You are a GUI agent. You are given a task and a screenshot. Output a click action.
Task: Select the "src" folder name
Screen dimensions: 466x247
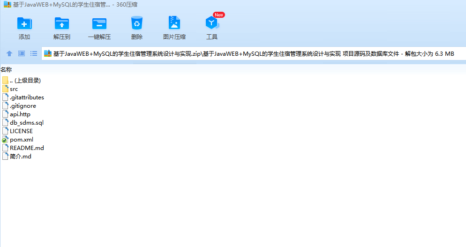(14, 89)
